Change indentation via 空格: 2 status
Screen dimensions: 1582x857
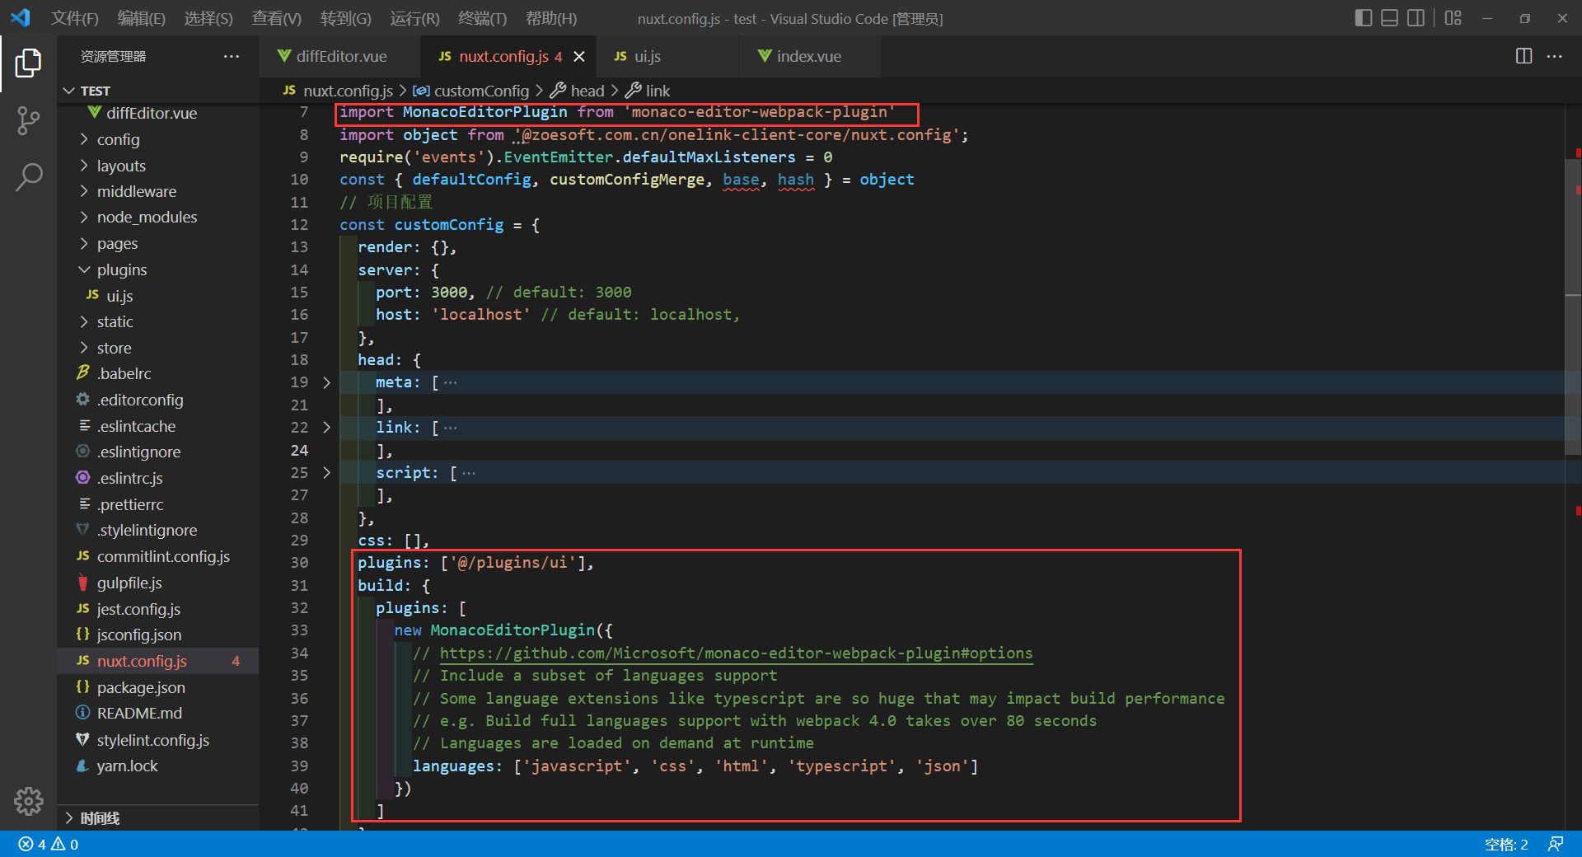(1506, 844)
